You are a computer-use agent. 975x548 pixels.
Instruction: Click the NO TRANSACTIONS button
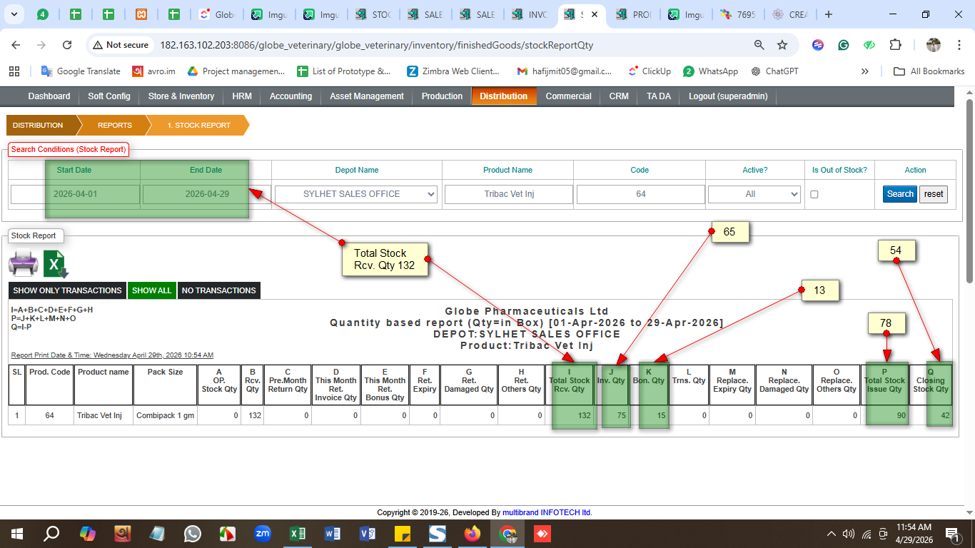coord(219,290)
